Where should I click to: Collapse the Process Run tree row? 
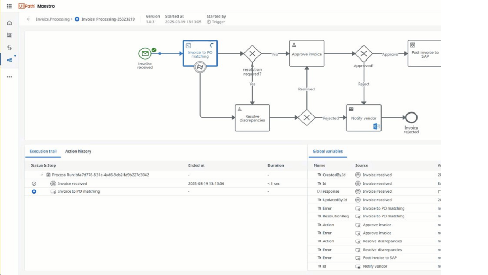tap(42, 175)
